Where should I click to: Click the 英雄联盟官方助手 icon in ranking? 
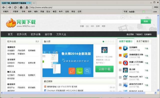coord(125,56)
